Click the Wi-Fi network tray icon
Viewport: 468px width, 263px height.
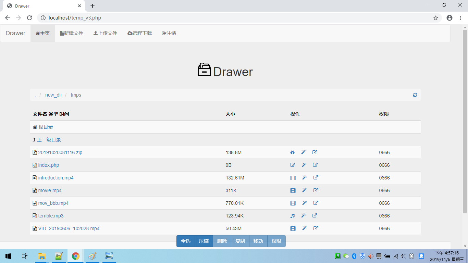[x=396, y=256]
